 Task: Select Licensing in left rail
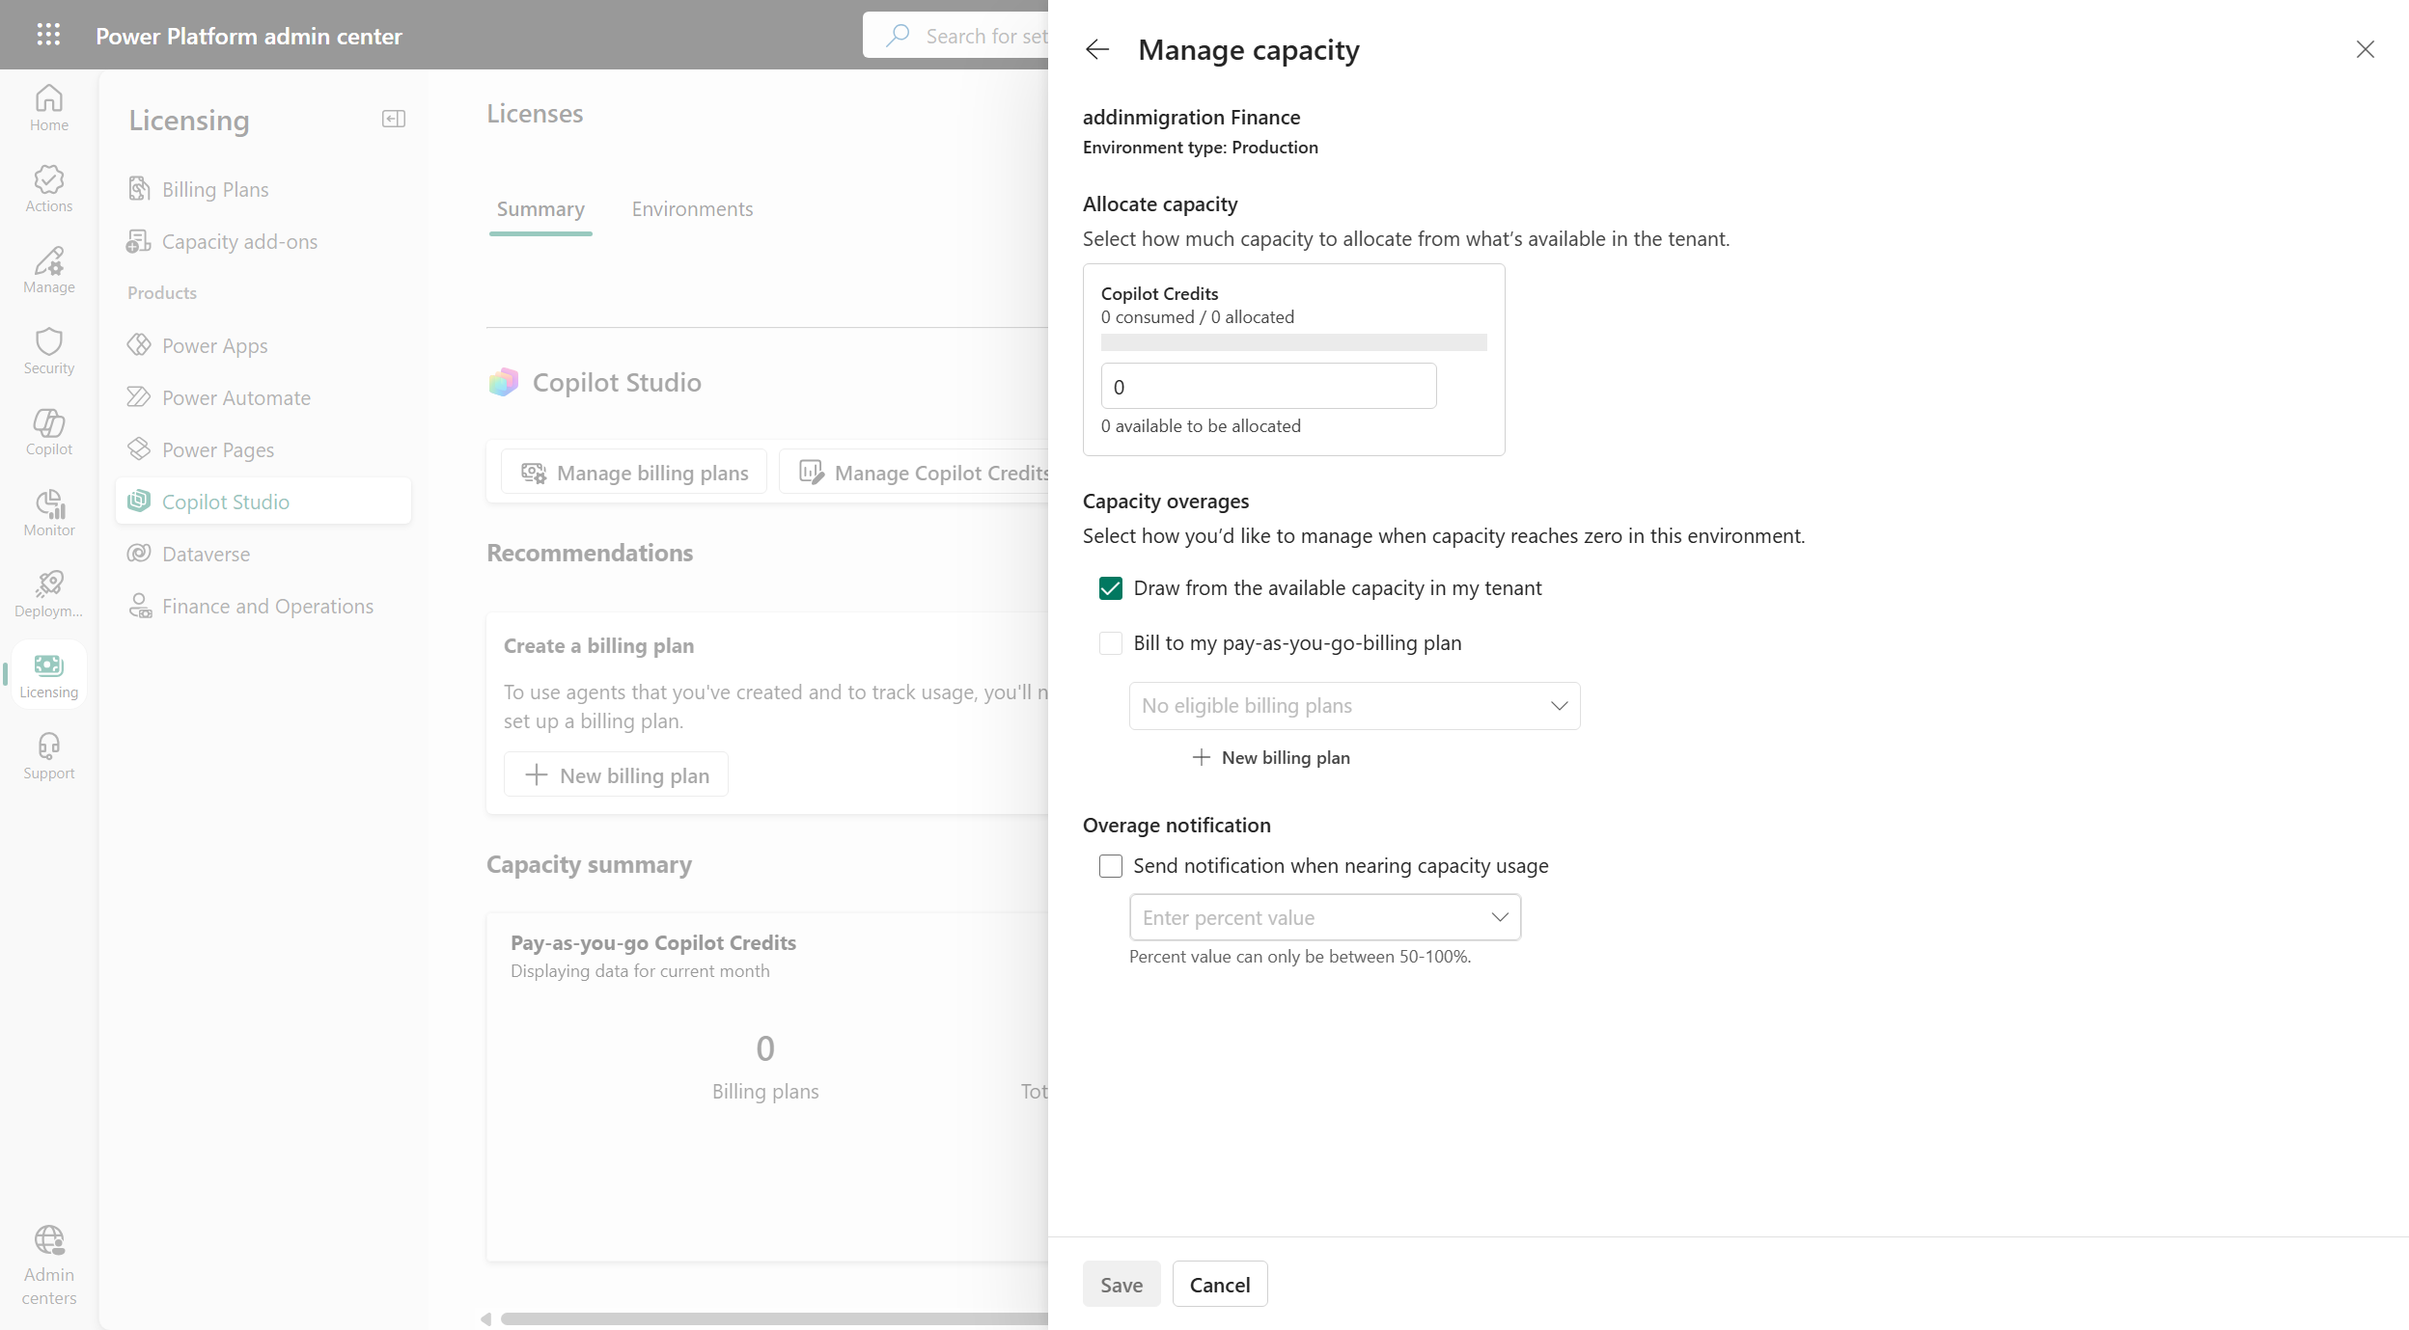48,675
